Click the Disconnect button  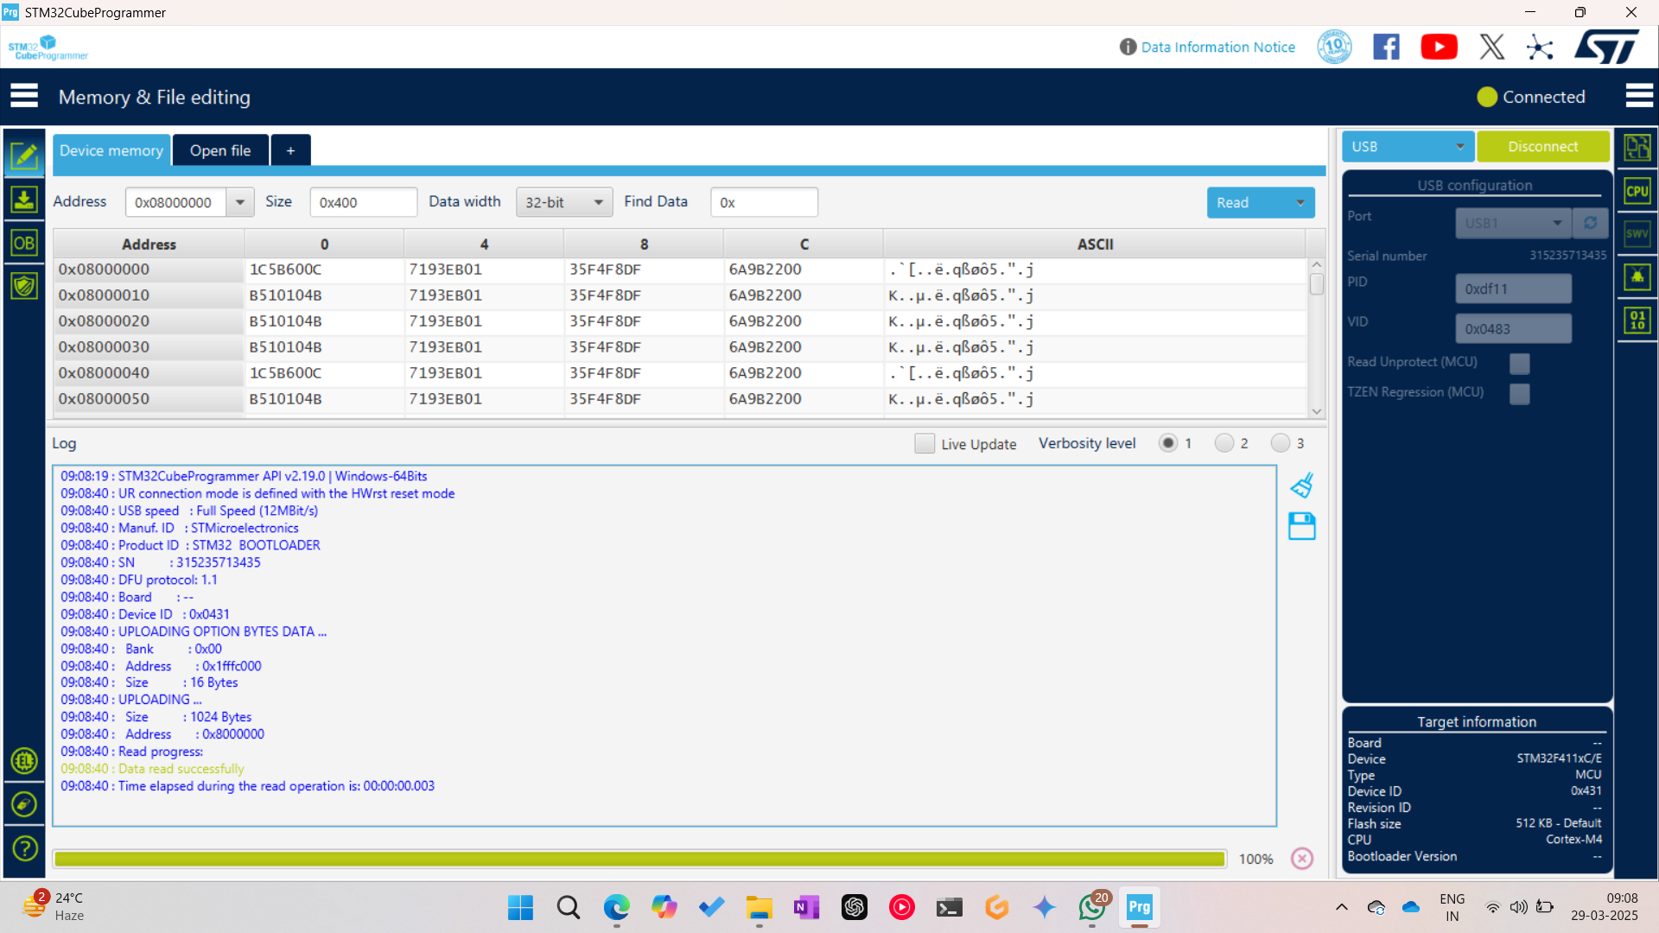point(1543,146)
